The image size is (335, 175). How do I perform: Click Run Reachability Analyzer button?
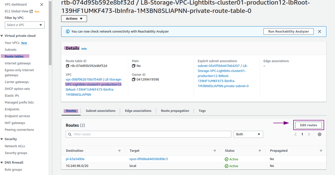(289, 32)
